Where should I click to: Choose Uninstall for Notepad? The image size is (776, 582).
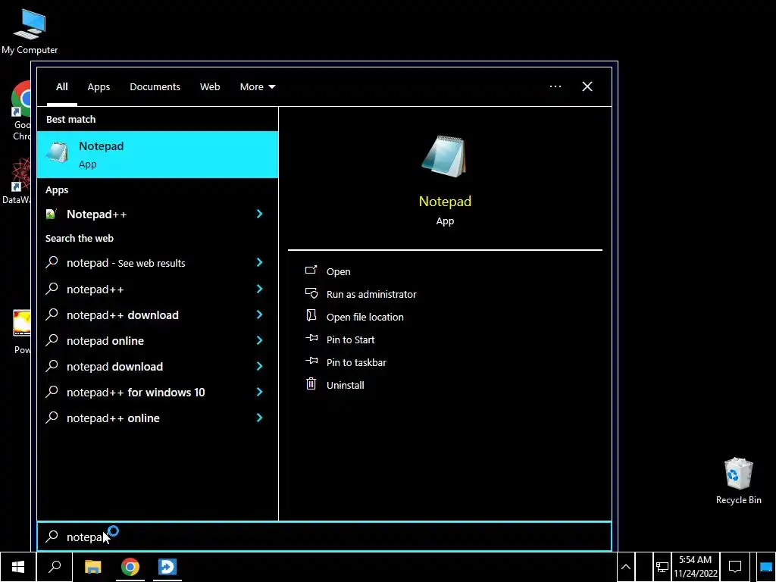pos(345,385)
